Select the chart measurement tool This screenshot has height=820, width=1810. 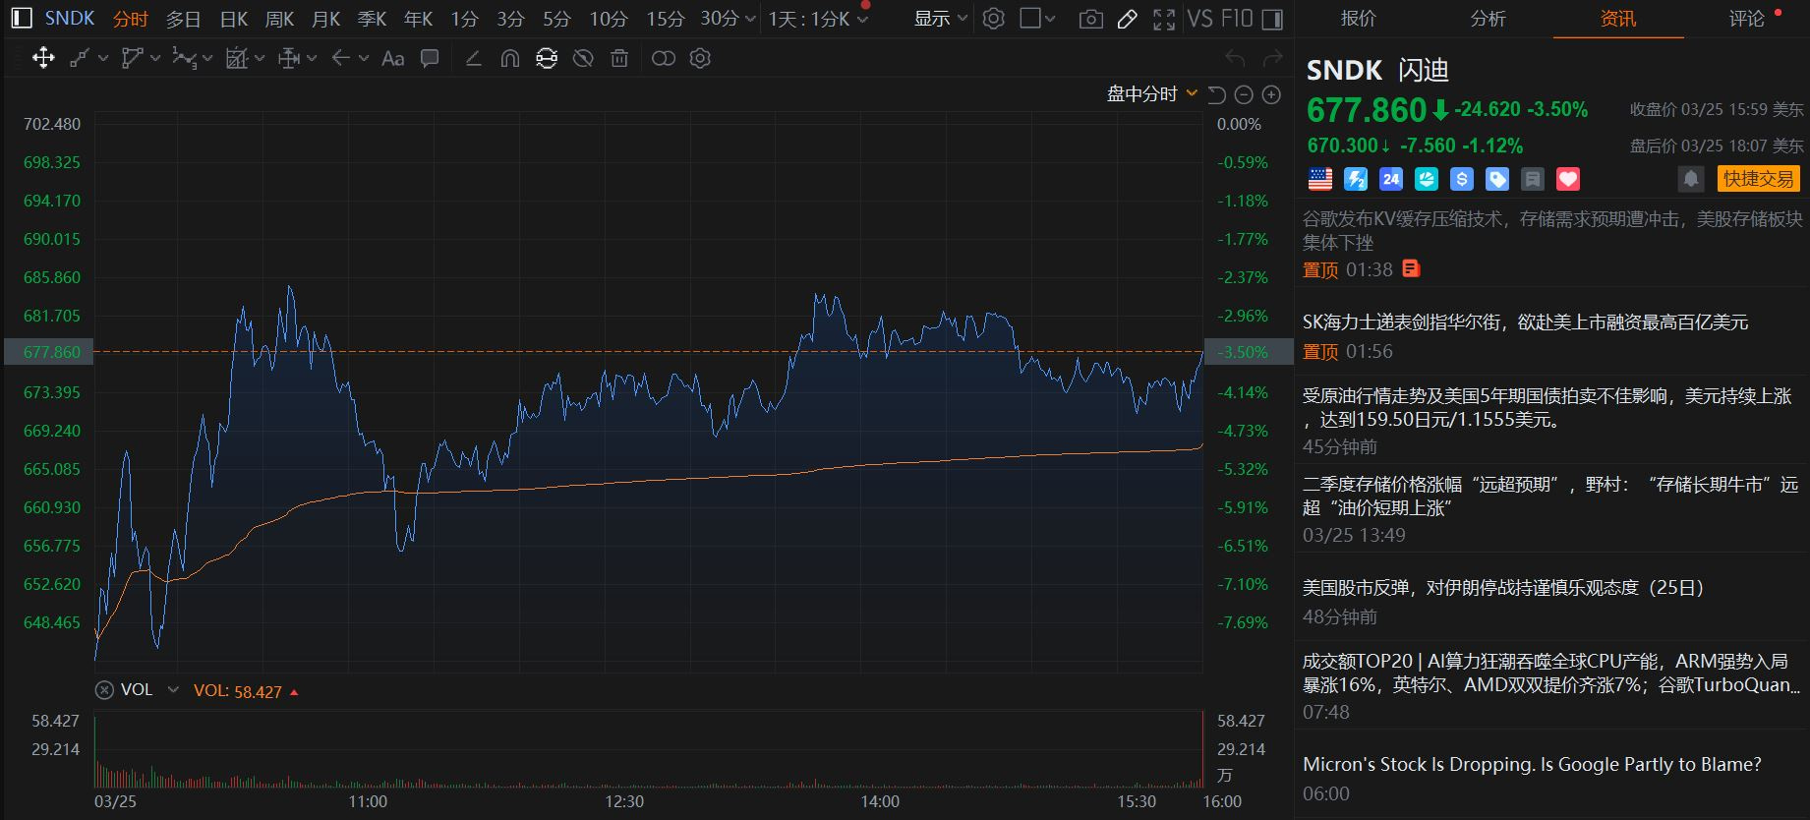coord(236,58)
